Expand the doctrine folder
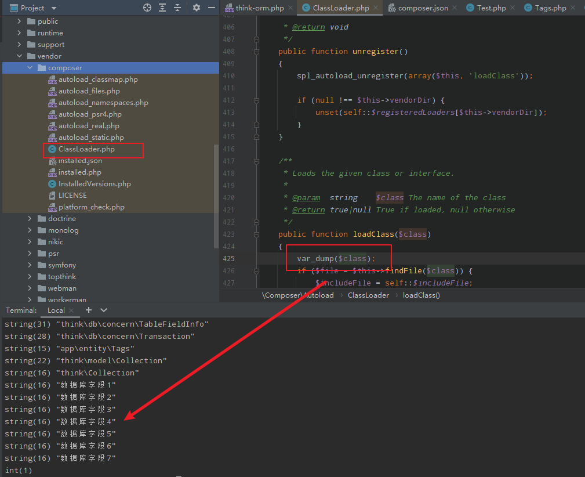 click(x=30, y=219)
